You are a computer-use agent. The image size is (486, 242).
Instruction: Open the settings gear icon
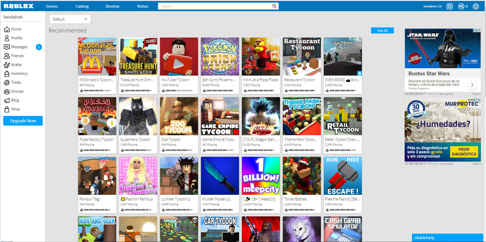[476, 6]
